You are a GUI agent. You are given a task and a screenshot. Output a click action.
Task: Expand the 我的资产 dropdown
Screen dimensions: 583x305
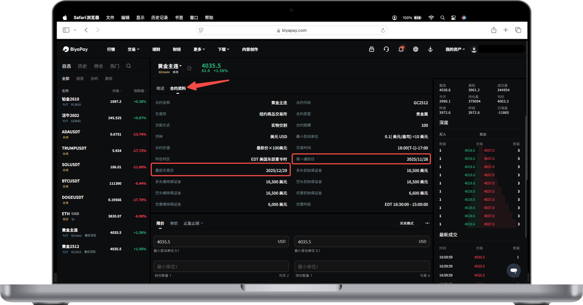click(x=455, y=49)
